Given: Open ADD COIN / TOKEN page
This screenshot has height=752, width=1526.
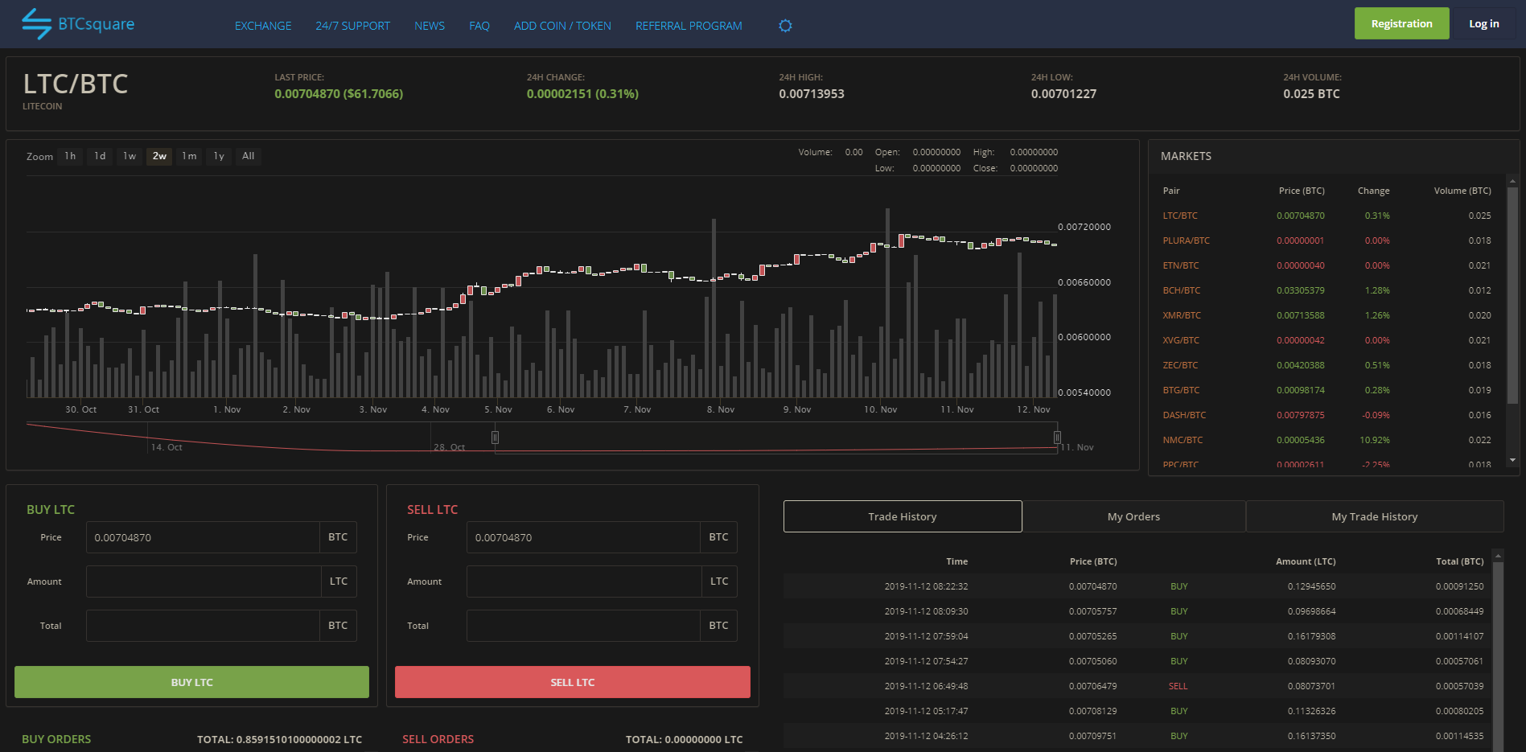Looking at the screenshot, I should (562, 26).
